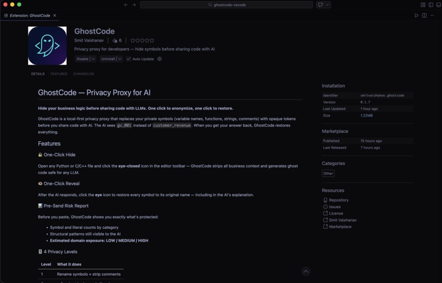Toggle the Auto Update checkbox
This screenshot has width=442, height=283.
(x=128, y=59)
